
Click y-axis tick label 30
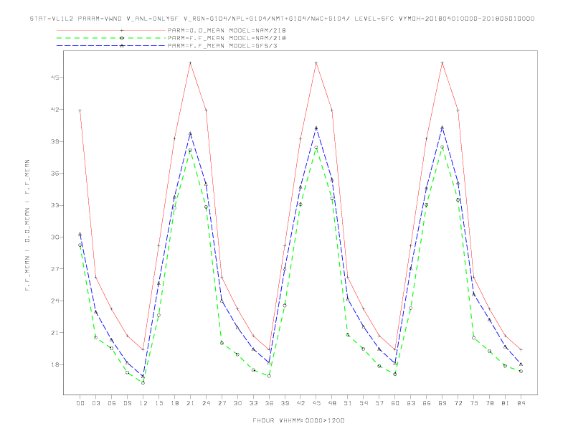coord(55,237)
